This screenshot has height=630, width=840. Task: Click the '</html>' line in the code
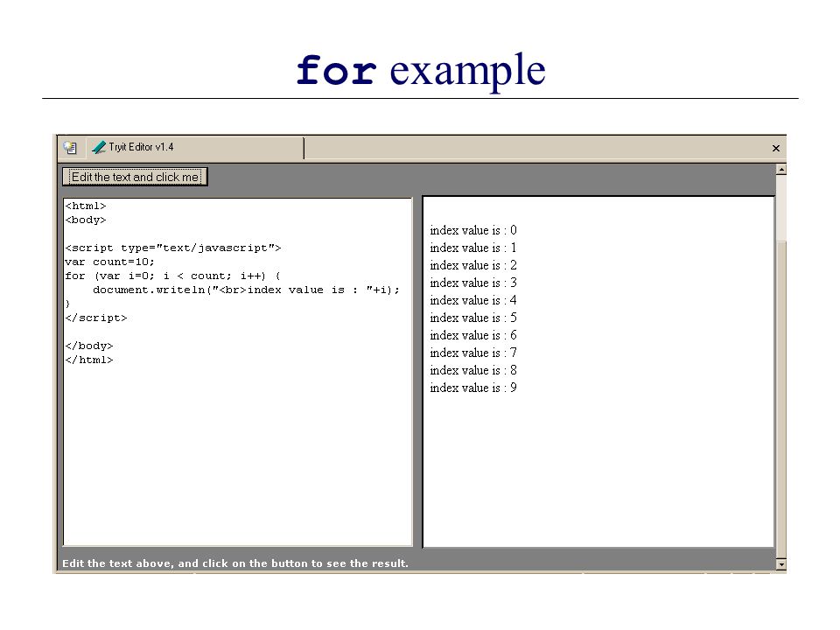[x=89, y=360]
